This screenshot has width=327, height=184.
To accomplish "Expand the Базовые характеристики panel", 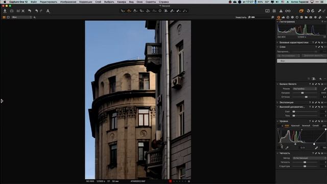I will (277, 42).
